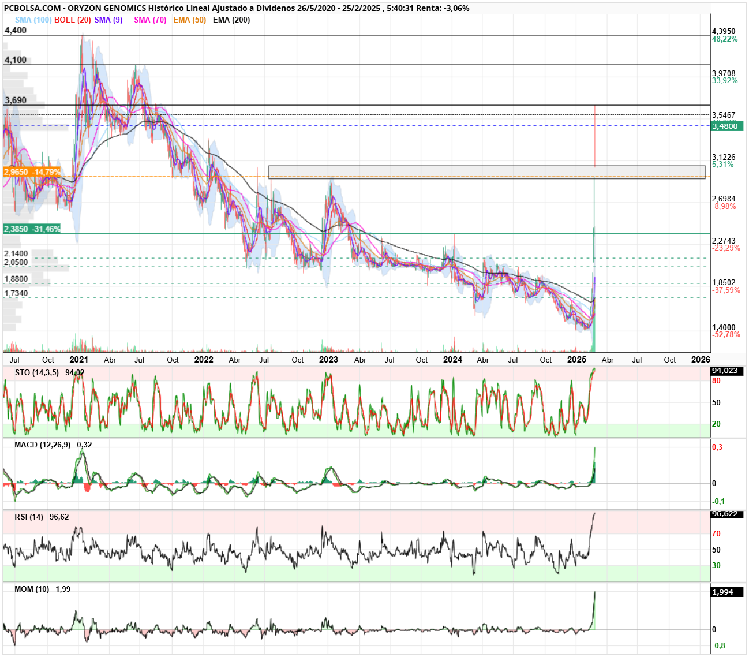Click the 33,92% percentage label

coord(725,80)
